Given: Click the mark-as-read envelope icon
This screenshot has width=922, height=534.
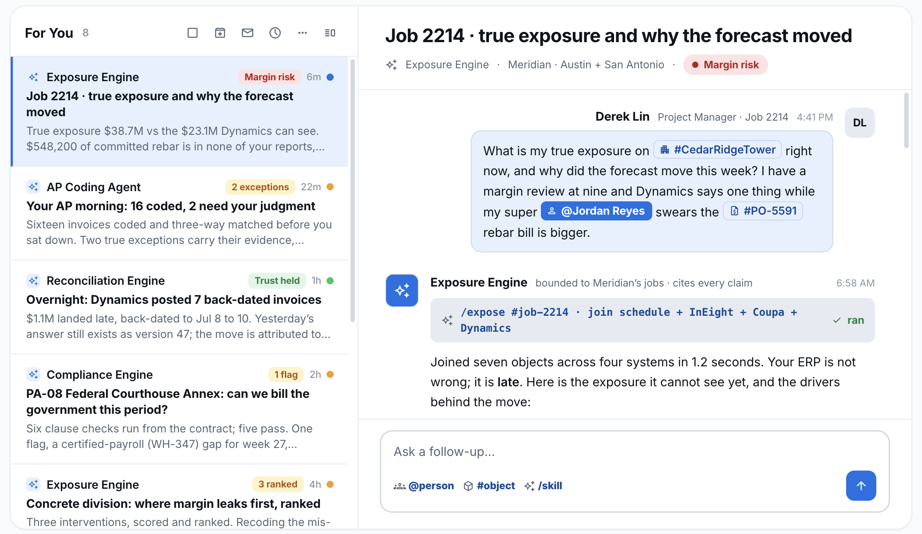Looking at the screenshot, I should [x=248, y=33].
